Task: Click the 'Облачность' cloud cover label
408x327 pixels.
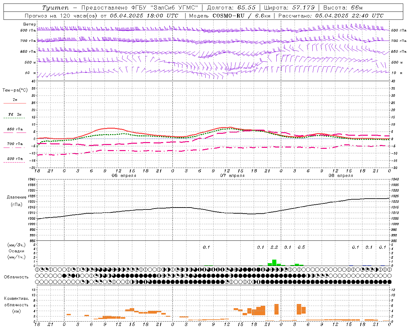Action: coord(16,277)
